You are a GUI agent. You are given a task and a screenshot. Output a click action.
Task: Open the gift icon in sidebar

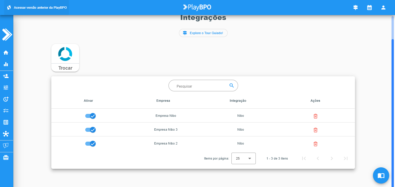click(6, 158)
